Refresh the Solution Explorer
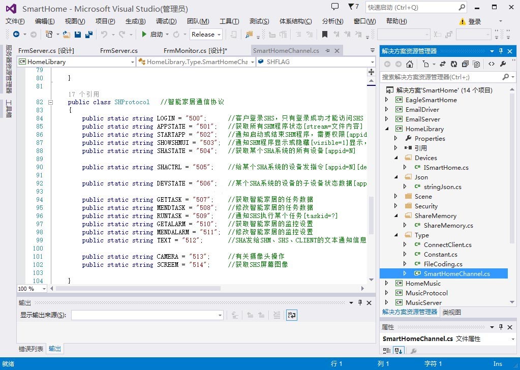Image resolution: width=520 pixels, height=370 pixels. 454,64
